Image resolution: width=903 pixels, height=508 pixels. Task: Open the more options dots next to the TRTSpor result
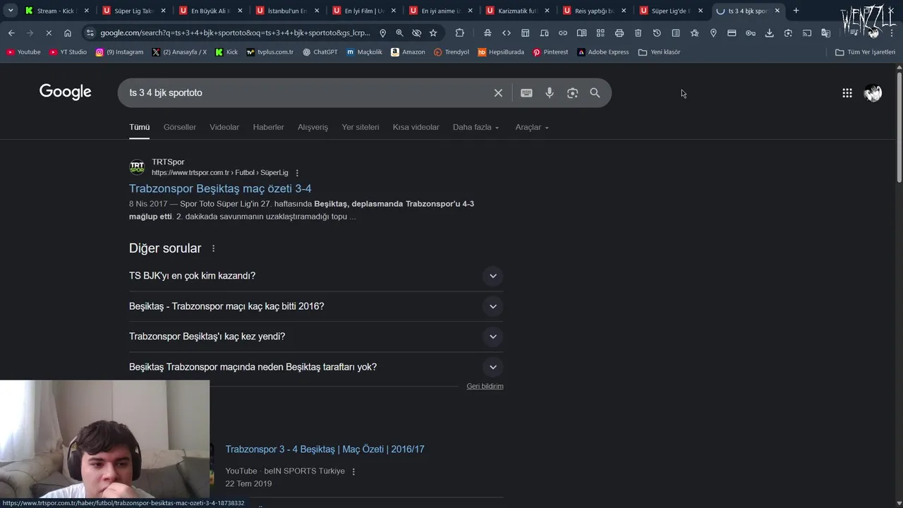(x=297, y=173)
